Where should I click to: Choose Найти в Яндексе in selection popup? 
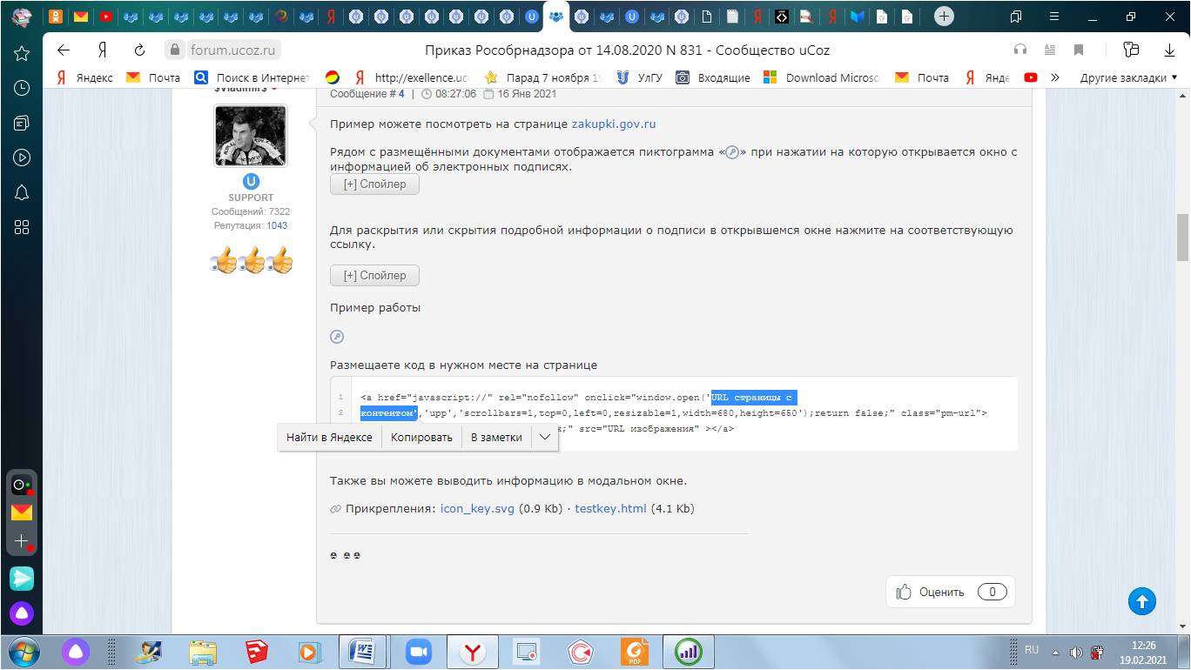[x=329, y=438]
